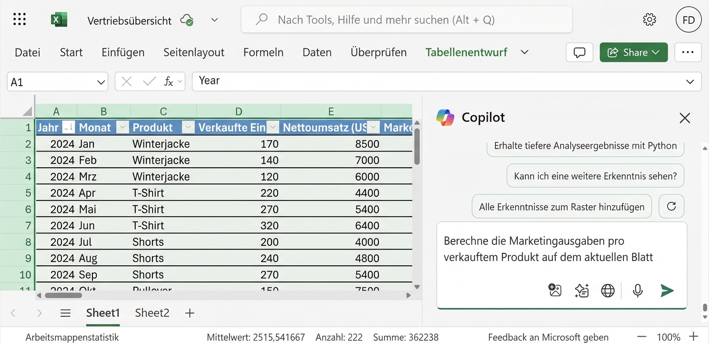Open the Copilot image attachment picker
This screenshot has width=709, height=343.
pos(555,290)
